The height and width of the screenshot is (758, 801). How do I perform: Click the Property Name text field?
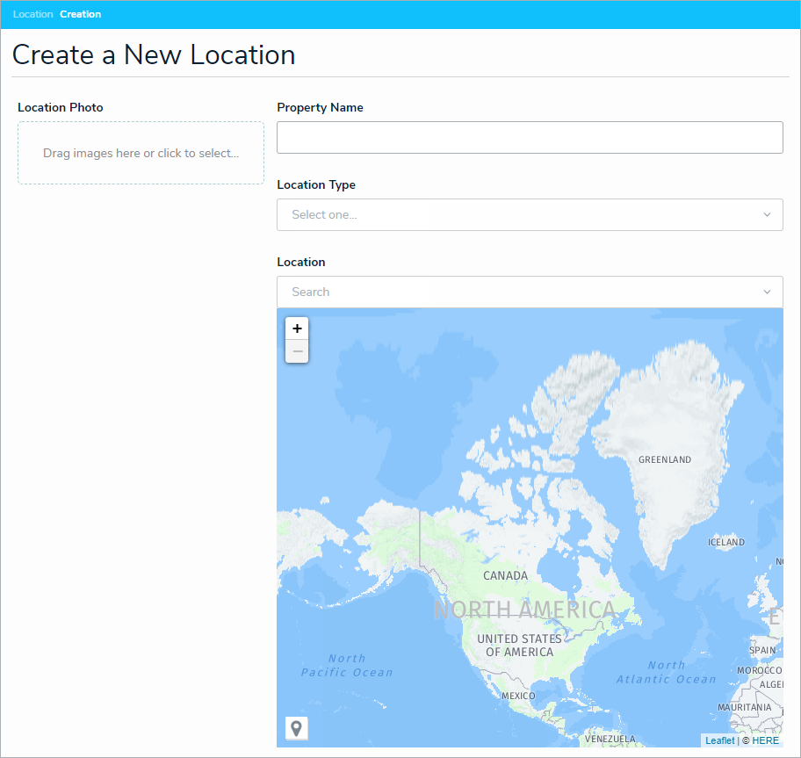pyautogui.click(x=530, y=138)
